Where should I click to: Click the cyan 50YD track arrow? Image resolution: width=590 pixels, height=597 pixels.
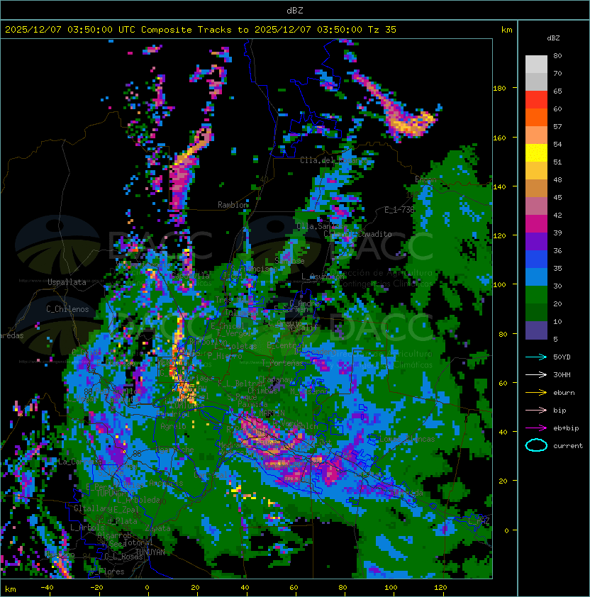pyautogui.click(x=536, y=357)
